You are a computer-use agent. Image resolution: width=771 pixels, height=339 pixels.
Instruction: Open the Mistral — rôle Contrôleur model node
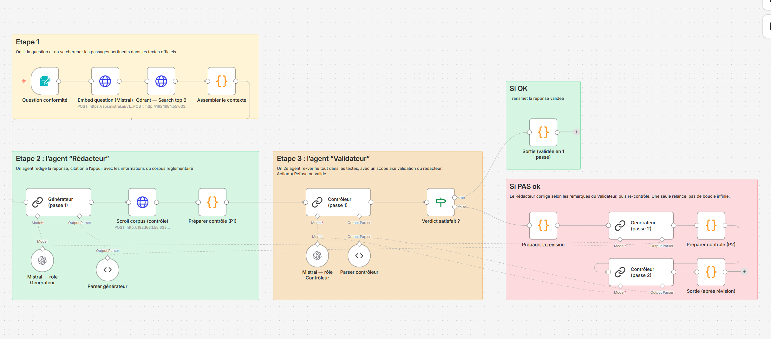click(x=317, y=256)
